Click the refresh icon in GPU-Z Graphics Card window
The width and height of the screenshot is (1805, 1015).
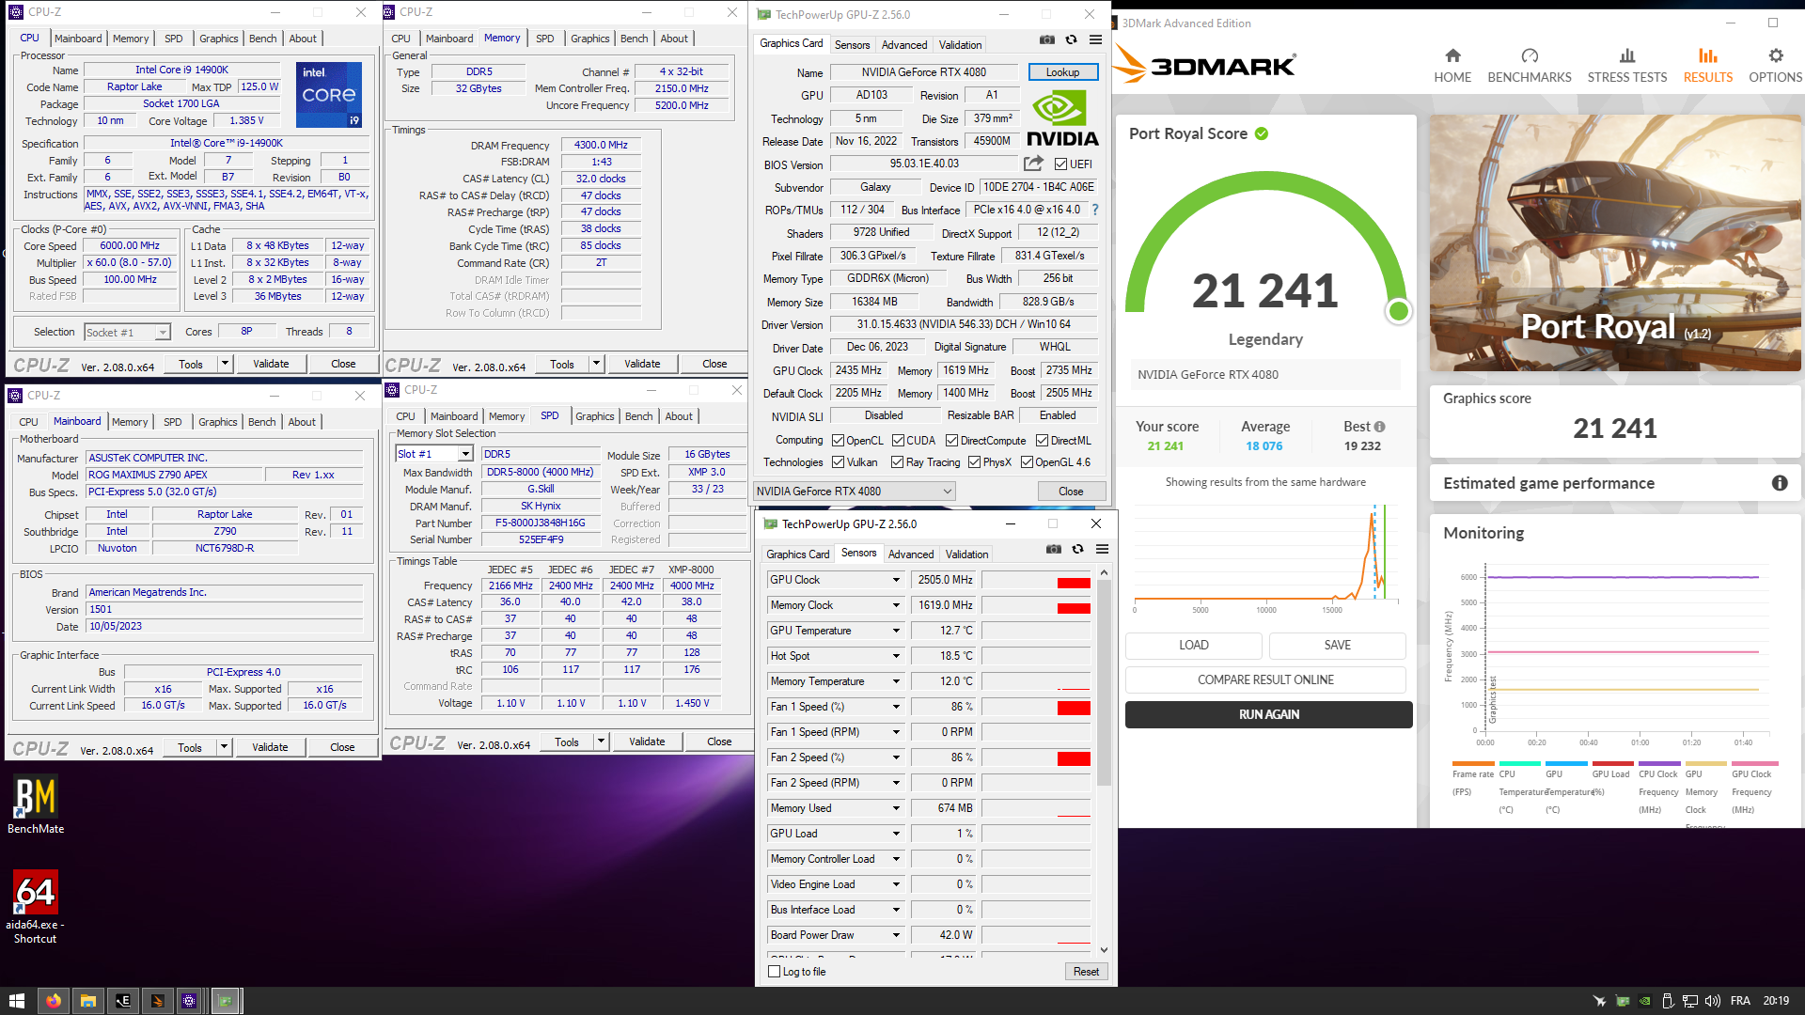click(1071, 40)
